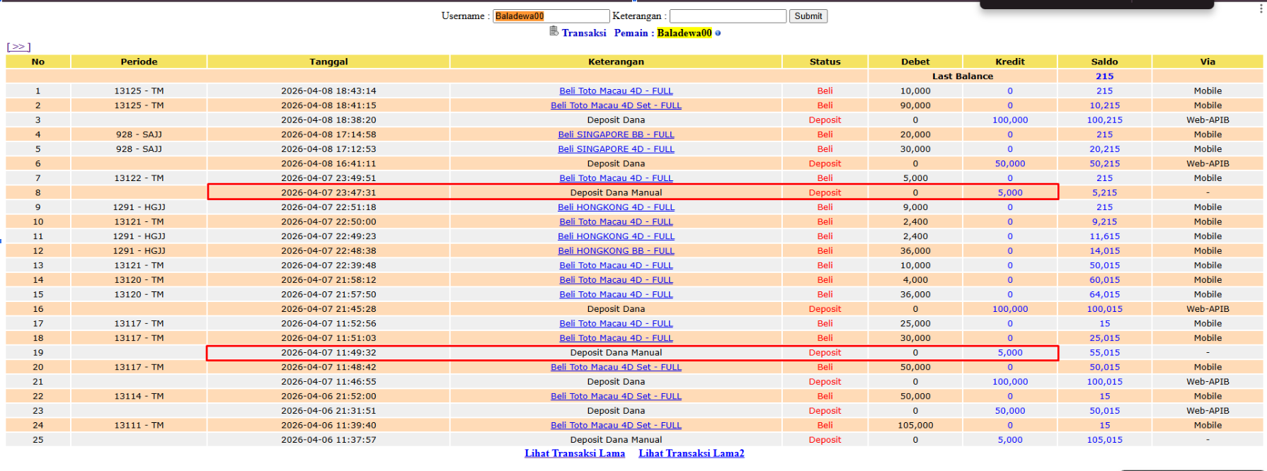1267x471 pixels.
Task: Click Saldo value 105,015
Action: pos(1104,440)
